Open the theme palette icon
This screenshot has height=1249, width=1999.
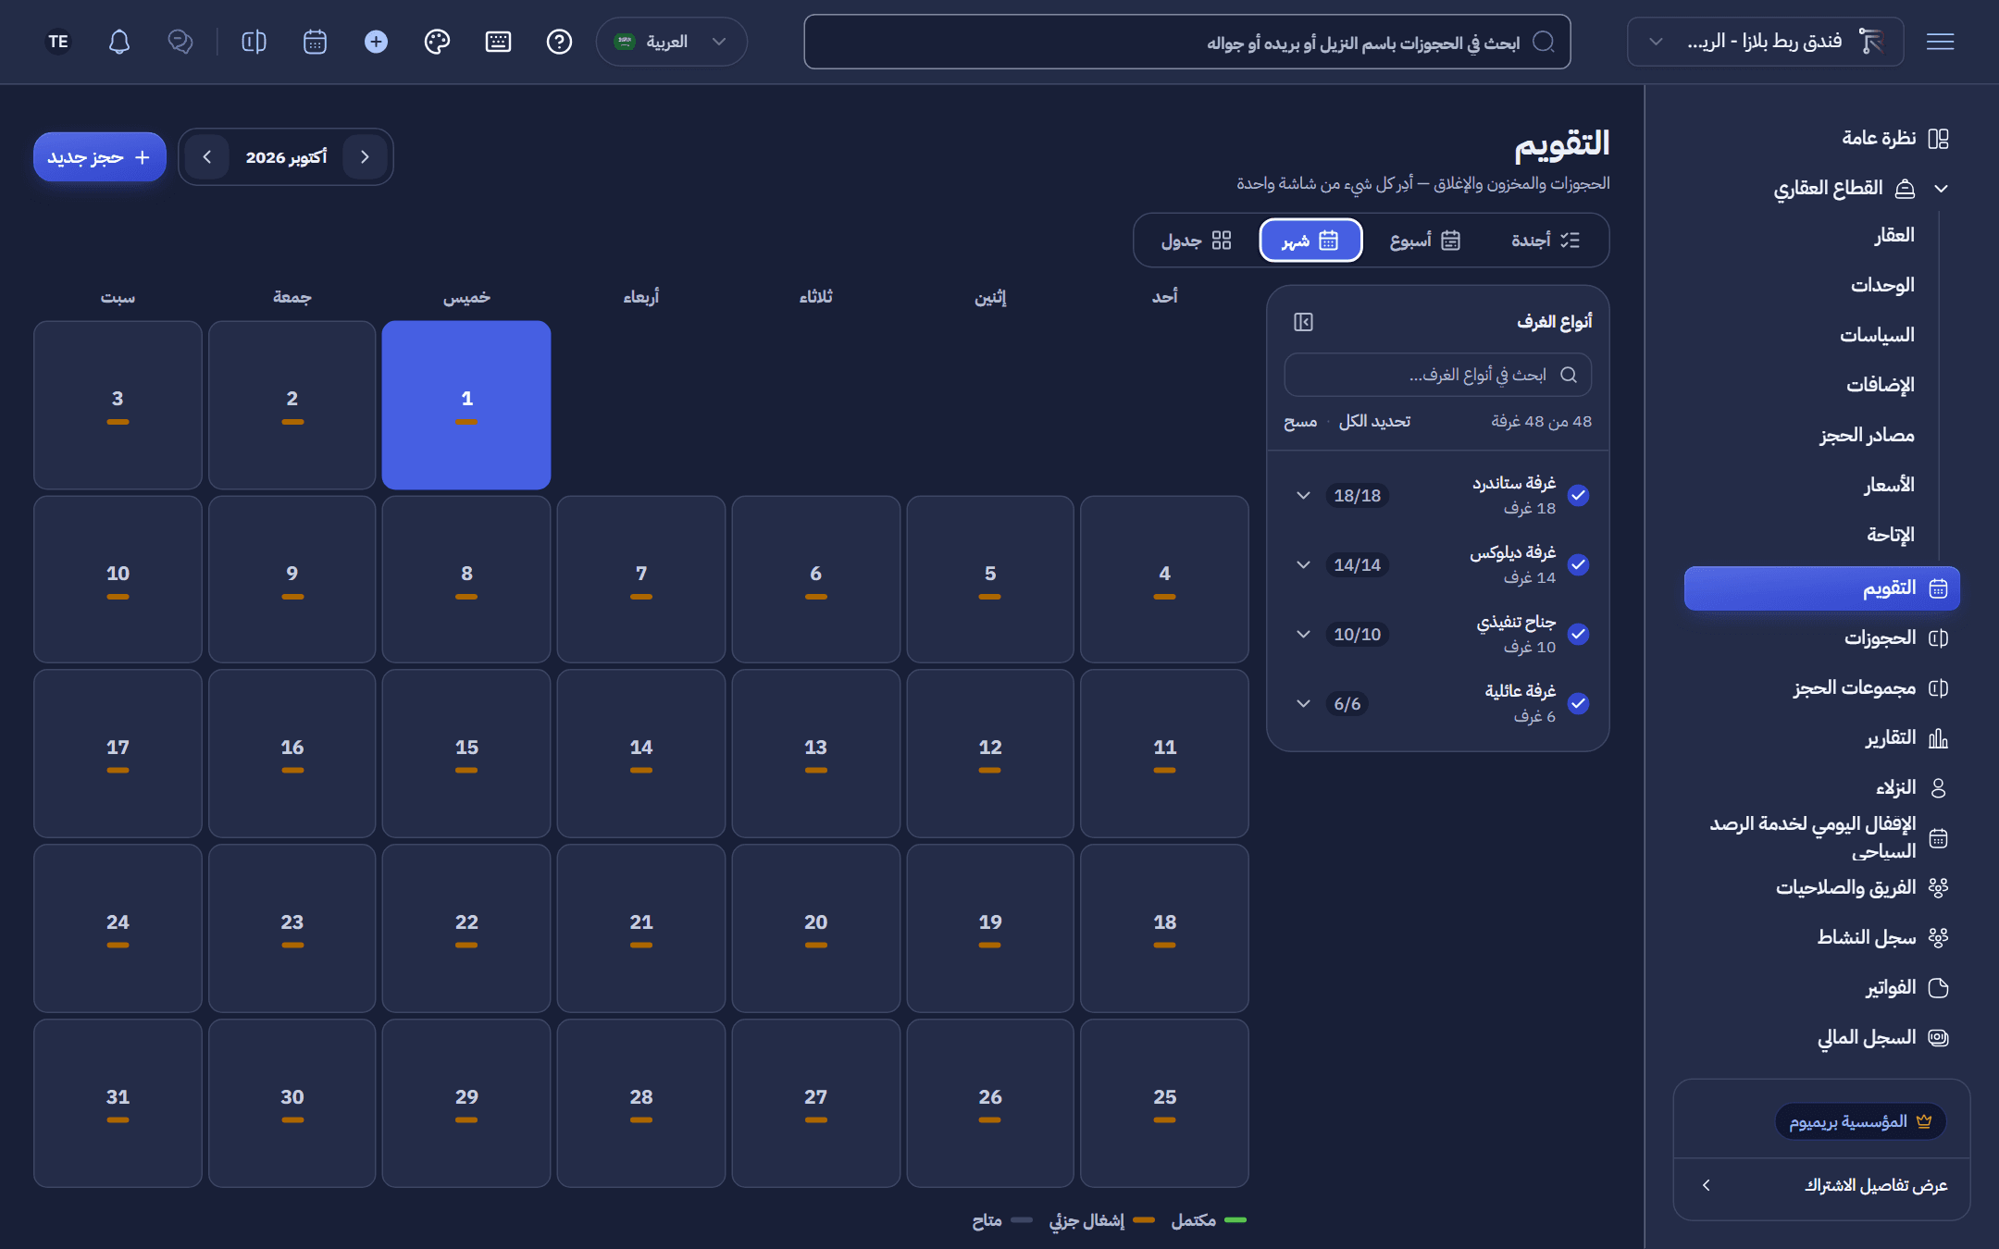[x=437, y=42]
